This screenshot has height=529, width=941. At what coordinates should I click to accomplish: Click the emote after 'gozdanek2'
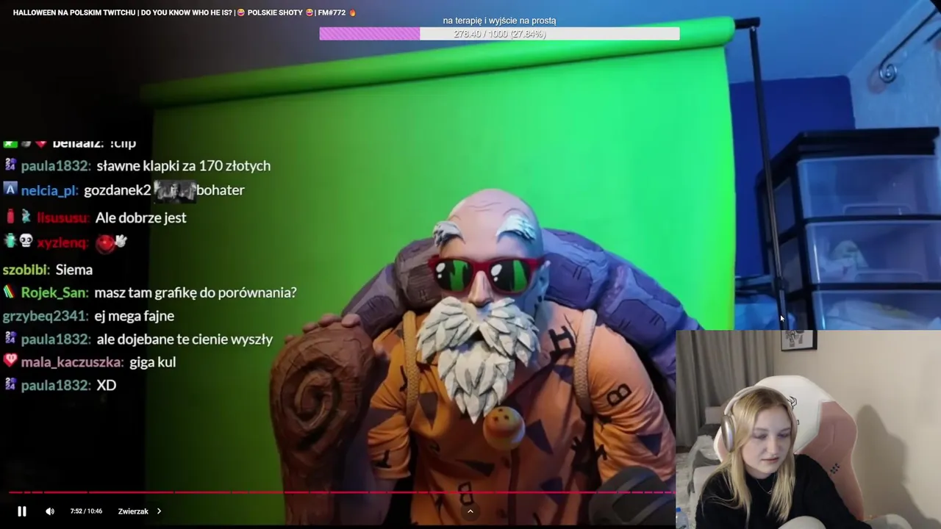coord(174,191)
